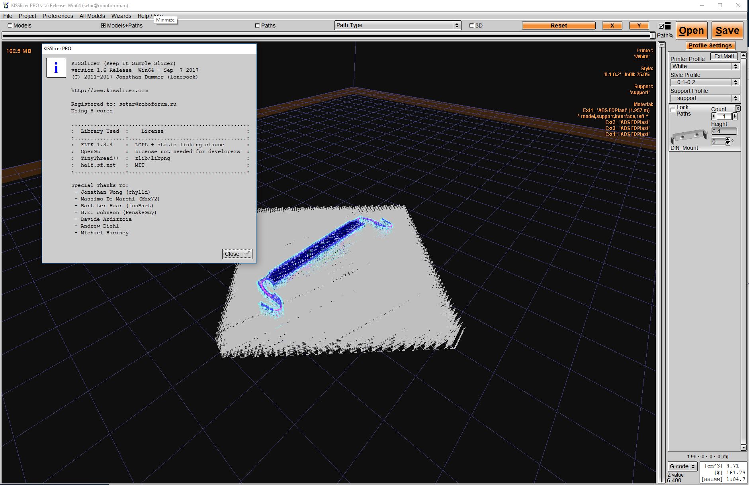Click the model list scroll up arrow
Screen dimensions: 749x485
[743, 55]
